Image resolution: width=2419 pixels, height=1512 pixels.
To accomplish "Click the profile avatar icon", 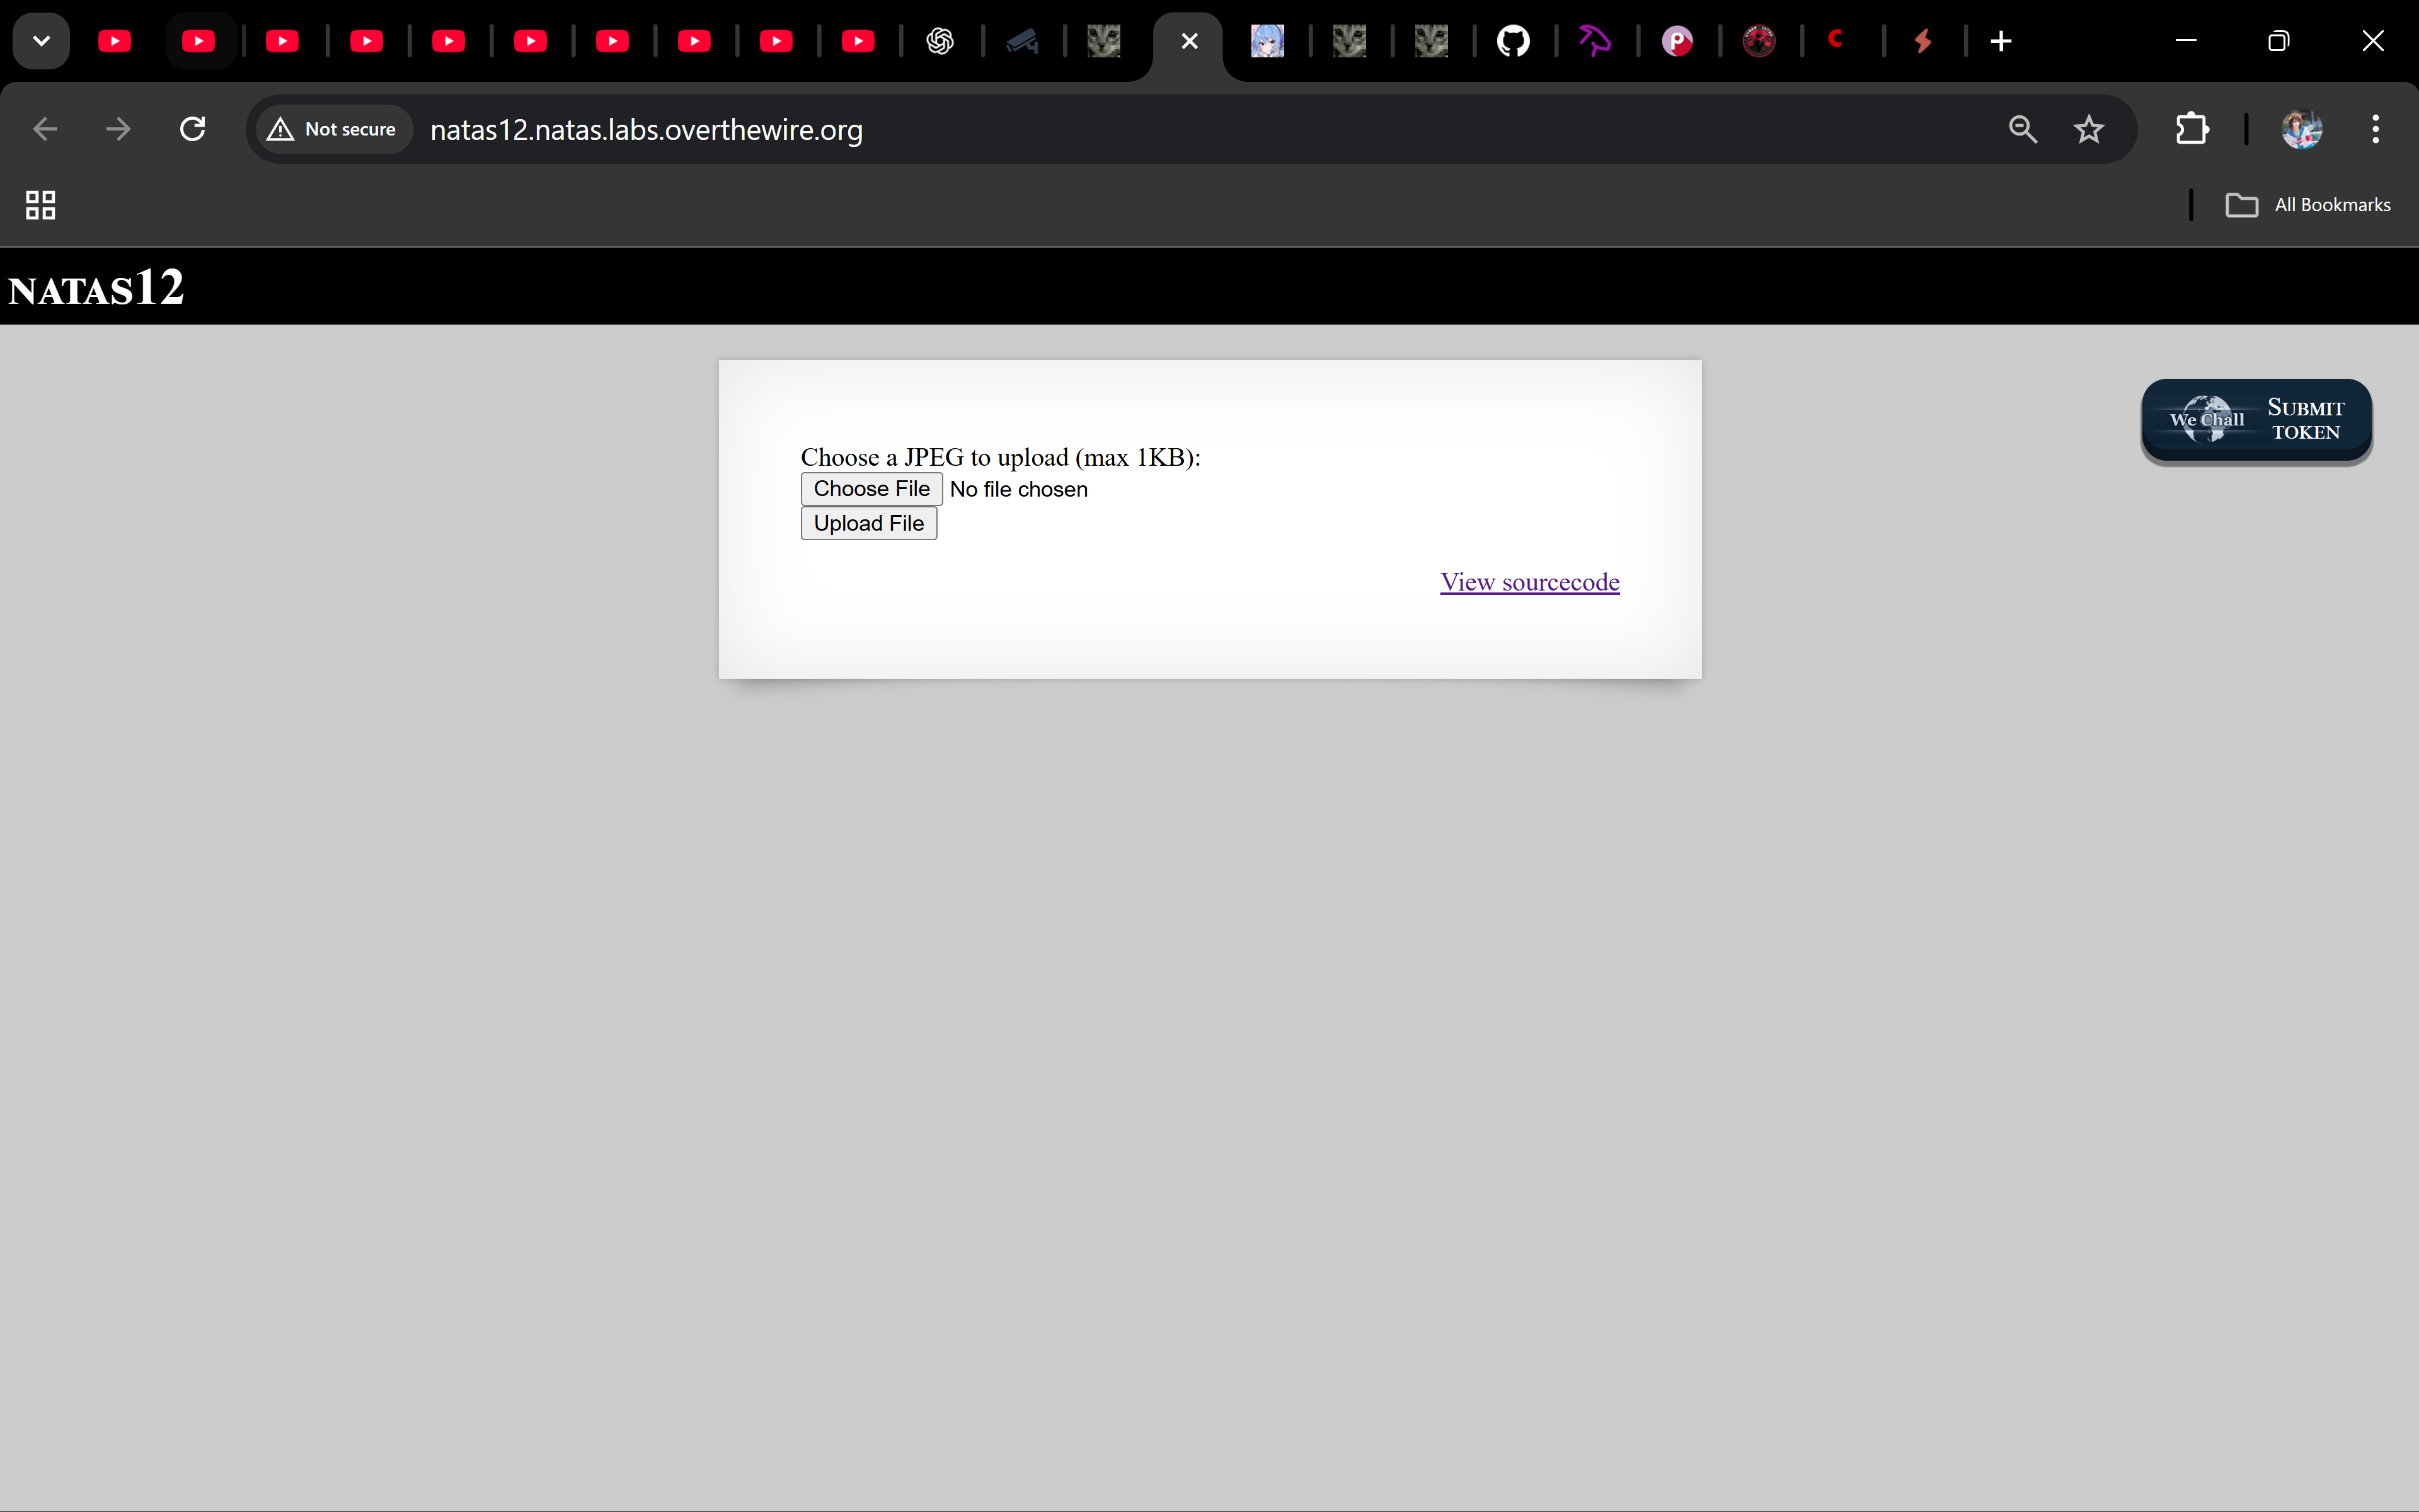I will coord(2301,129).
